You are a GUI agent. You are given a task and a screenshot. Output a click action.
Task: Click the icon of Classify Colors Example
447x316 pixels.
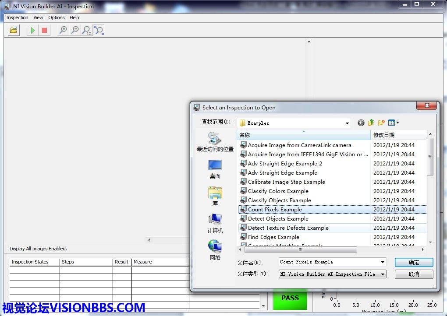[243, 191]
